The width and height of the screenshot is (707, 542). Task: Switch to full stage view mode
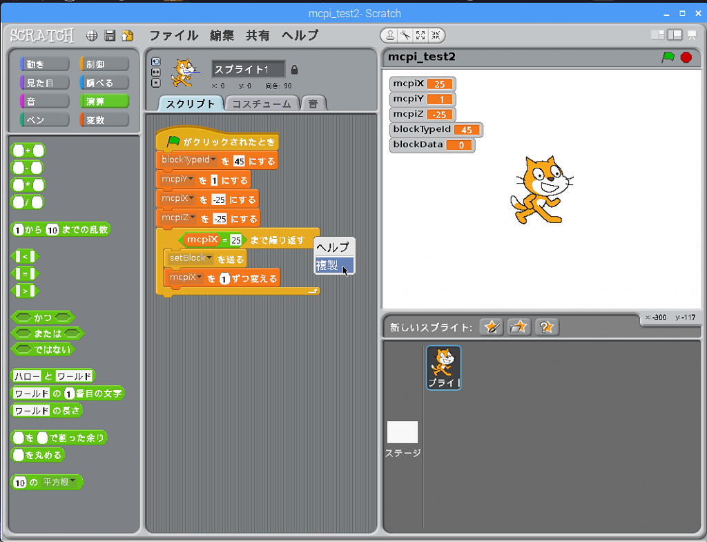coord(675,35)
